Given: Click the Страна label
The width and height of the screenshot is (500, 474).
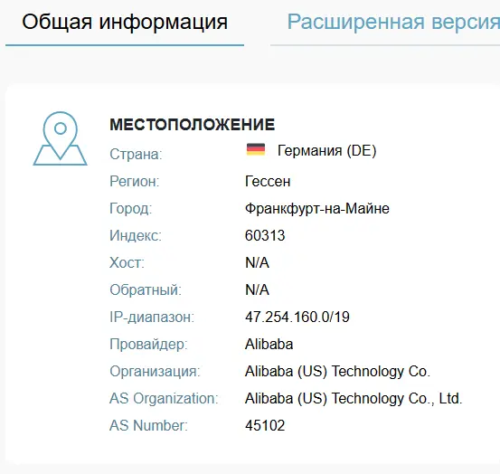Looking at the screenshot, I should point(136,155).
